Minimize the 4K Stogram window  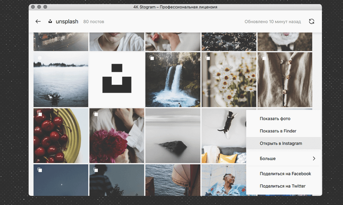pyautogui.click(x=39, y=7)
